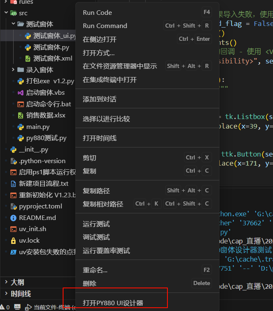Click the Python icon beside main.py
The image size is (273, 311).
(21, 127)
